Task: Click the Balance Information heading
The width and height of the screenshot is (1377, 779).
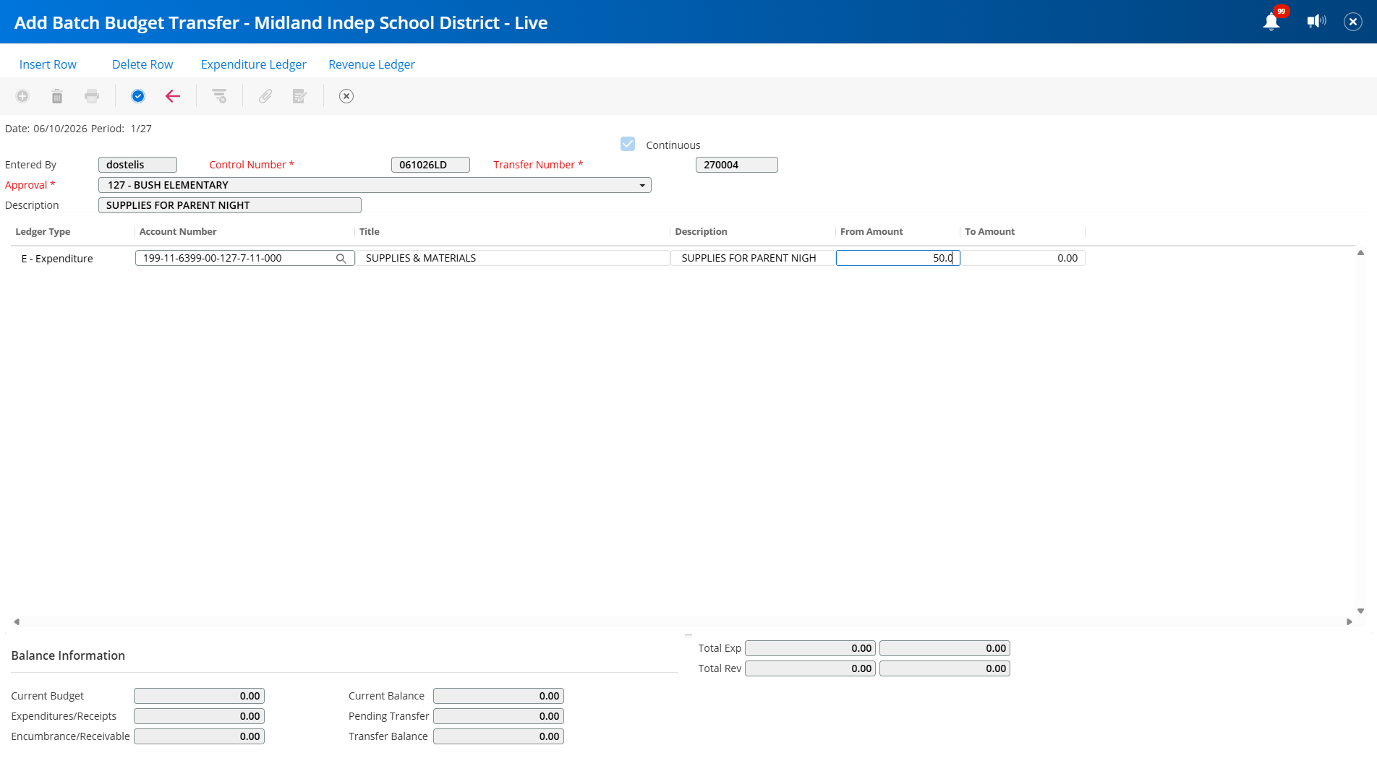Action: (x=68, y=655)
